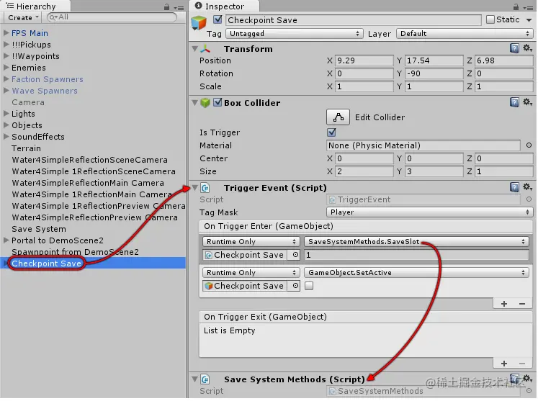Toggle Checkpoint Save active checkbox
The width and height of the screenshot is (538, 401).
(x=218, y=19)
